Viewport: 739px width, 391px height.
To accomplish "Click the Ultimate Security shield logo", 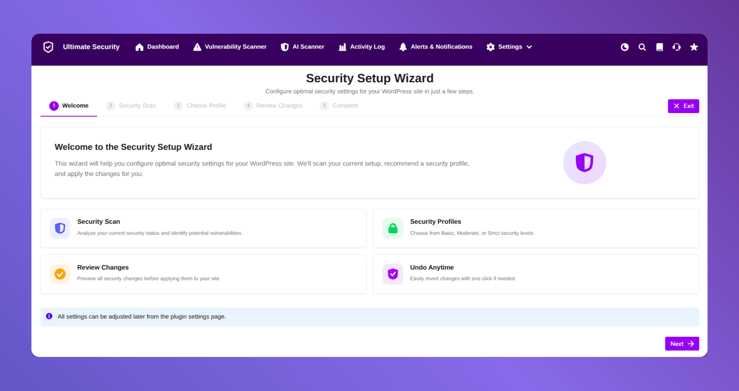I will (48, 47).
